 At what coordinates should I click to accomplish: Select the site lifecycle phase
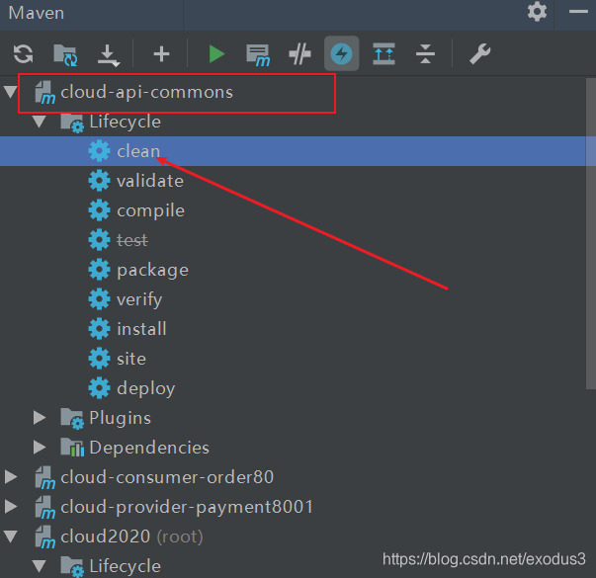point(131,359)
